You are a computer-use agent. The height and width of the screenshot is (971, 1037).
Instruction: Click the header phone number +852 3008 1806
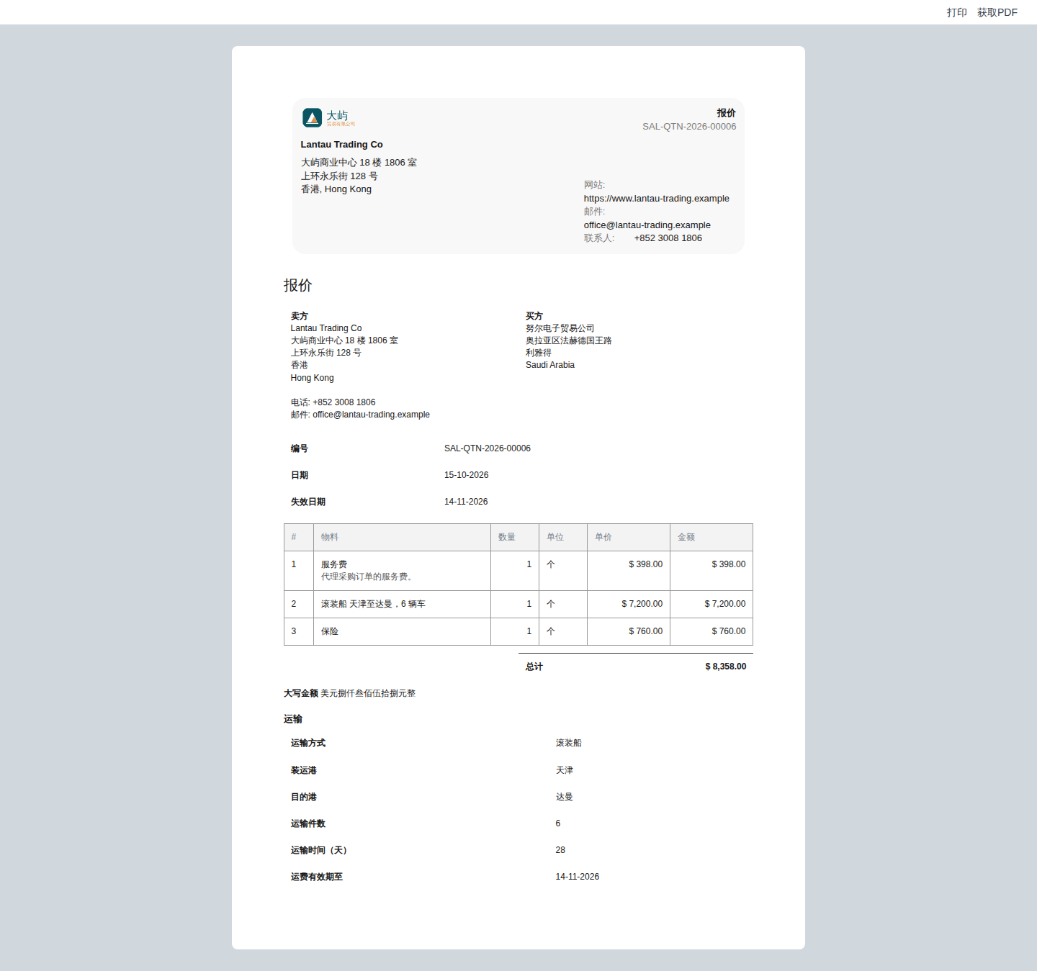[x=668, y=238]
